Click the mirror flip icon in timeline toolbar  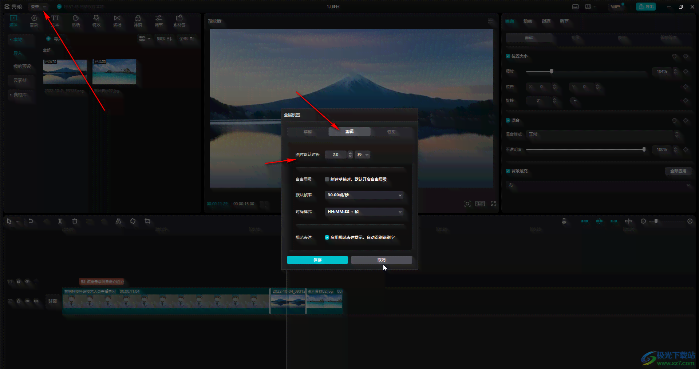pyautogui.click(x=118, y=221)
